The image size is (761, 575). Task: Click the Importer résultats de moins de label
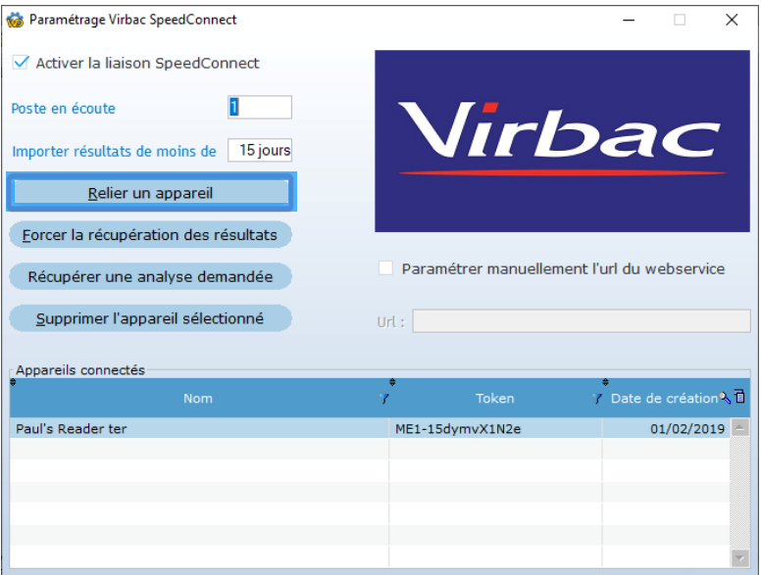[x=114, y=151]
